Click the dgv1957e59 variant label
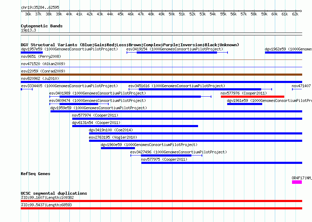This screenshot has width=312, height=222. click(69, 49)
